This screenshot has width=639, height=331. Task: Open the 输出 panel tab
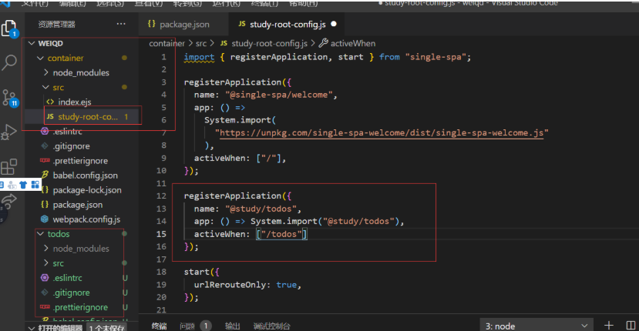click(x=232, y=326)
